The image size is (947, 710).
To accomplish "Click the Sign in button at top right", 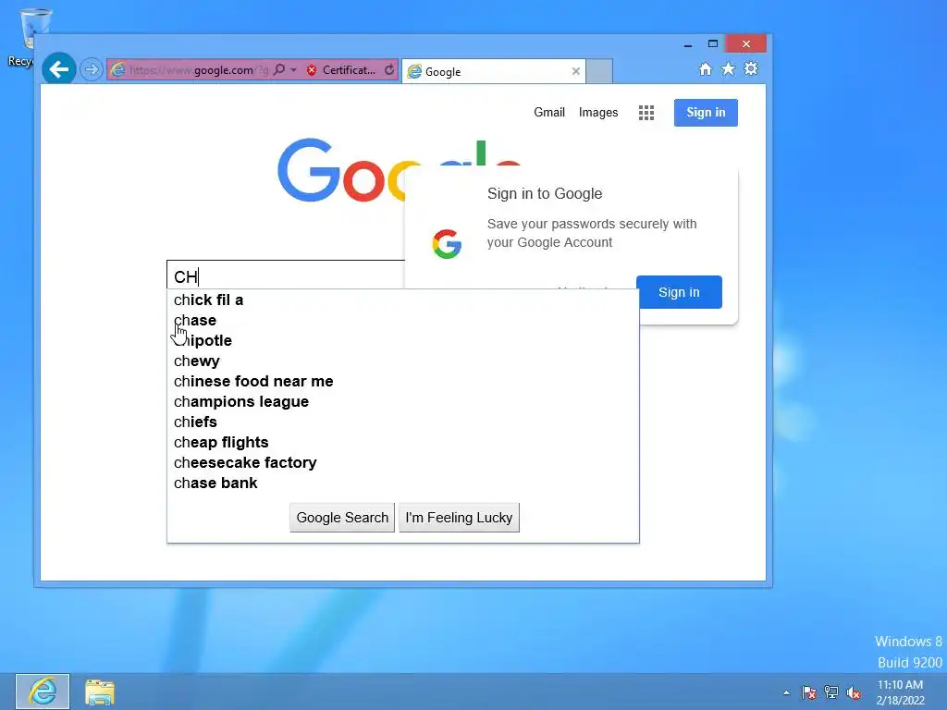I will [x=706, y=112].
